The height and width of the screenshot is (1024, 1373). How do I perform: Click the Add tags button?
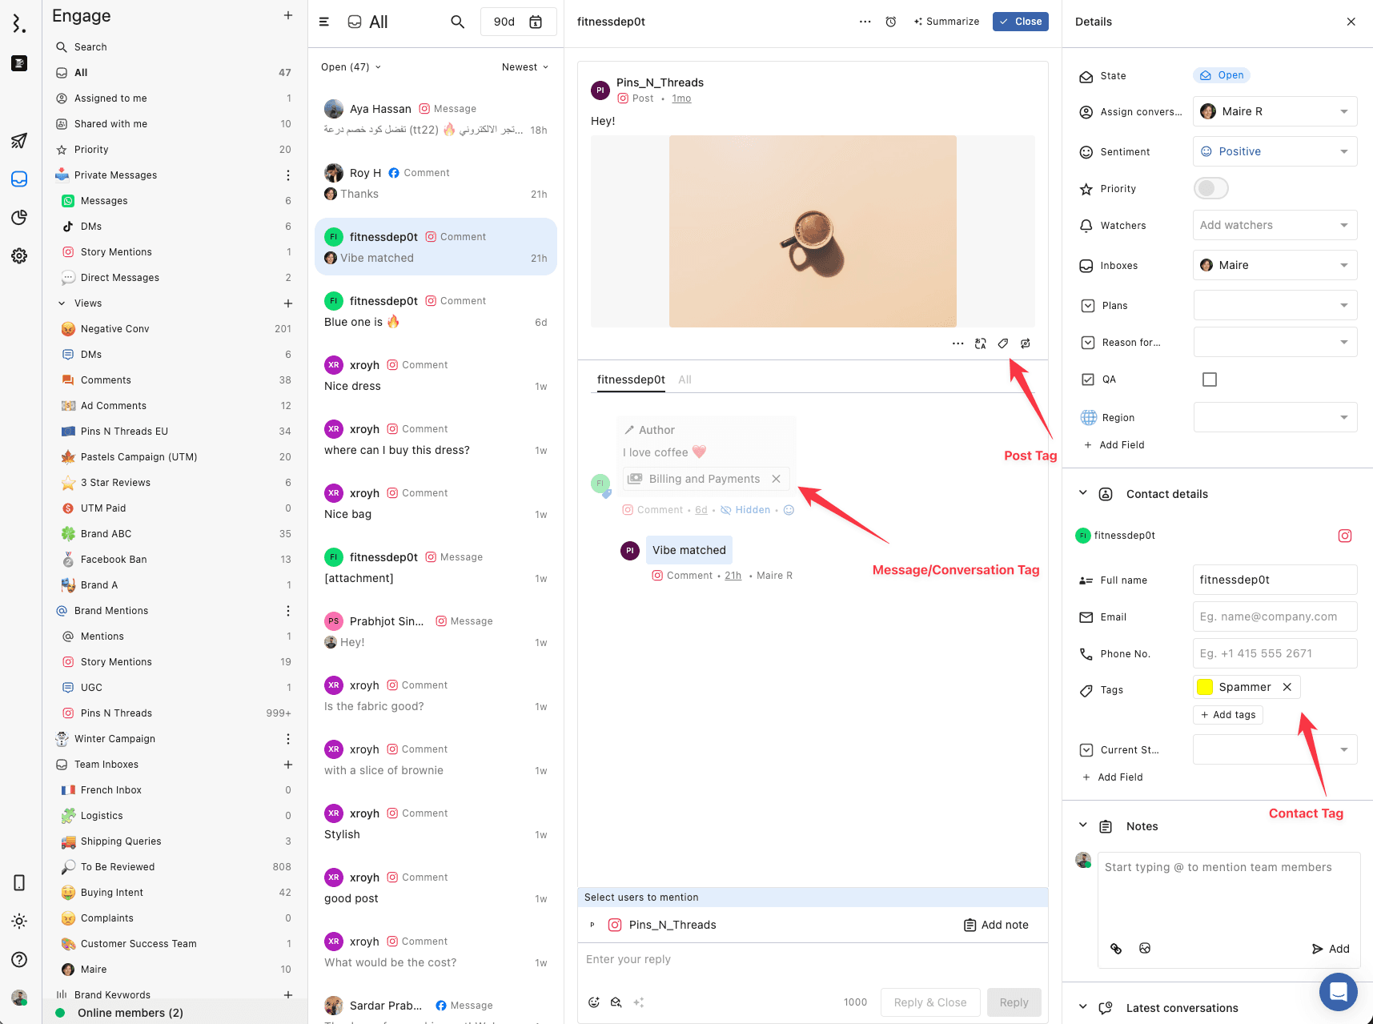[1227, 715]
